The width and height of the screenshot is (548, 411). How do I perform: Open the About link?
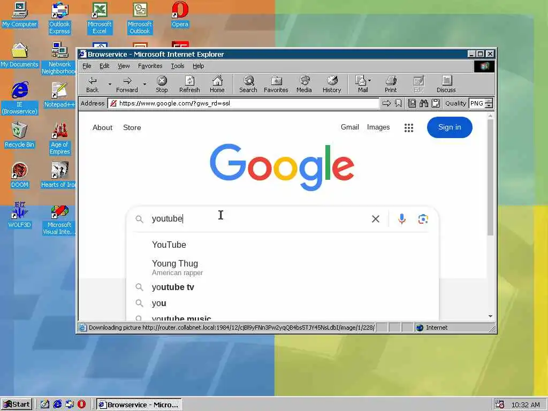click(x=102, y=127)
